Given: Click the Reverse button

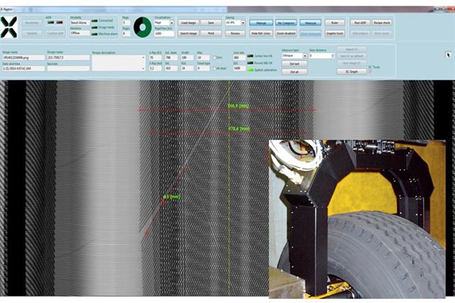Looking at the screenshot, I should point(235,33).
